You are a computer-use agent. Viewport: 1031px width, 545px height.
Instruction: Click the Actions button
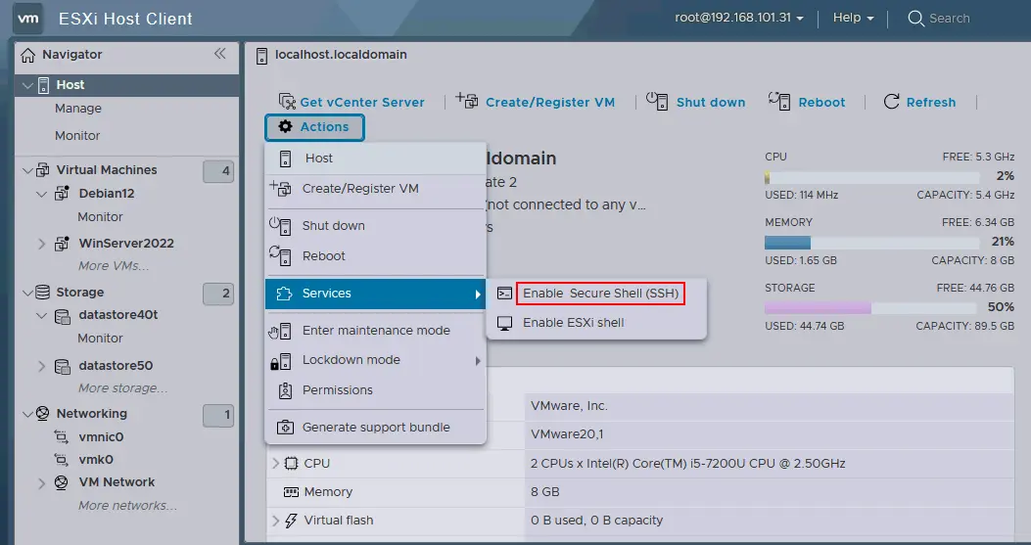pos(314,127)
